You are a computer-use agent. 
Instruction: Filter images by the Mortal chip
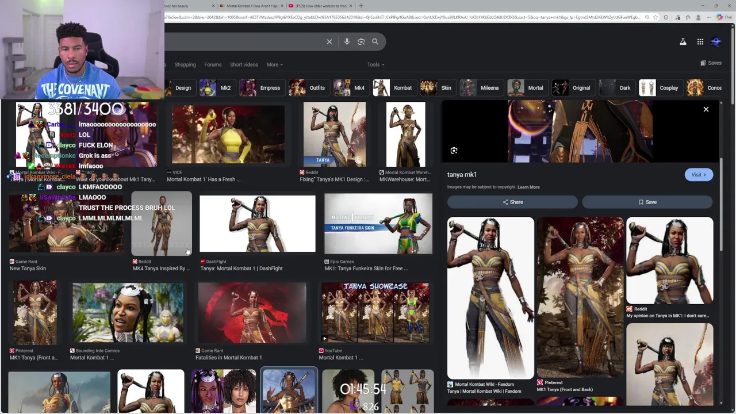pos(527,88)
